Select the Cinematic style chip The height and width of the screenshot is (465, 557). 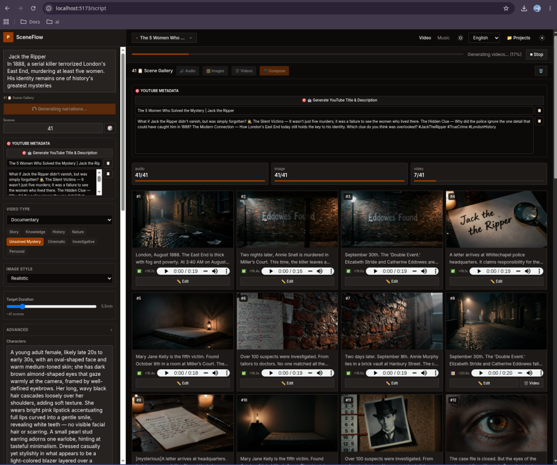[57, 241]
